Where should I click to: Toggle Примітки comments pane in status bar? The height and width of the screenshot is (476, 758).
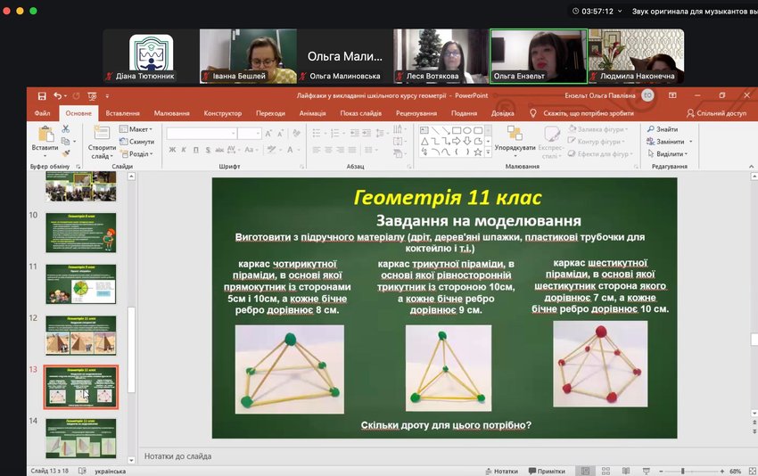pyautogui.click(x=546, y=471)
